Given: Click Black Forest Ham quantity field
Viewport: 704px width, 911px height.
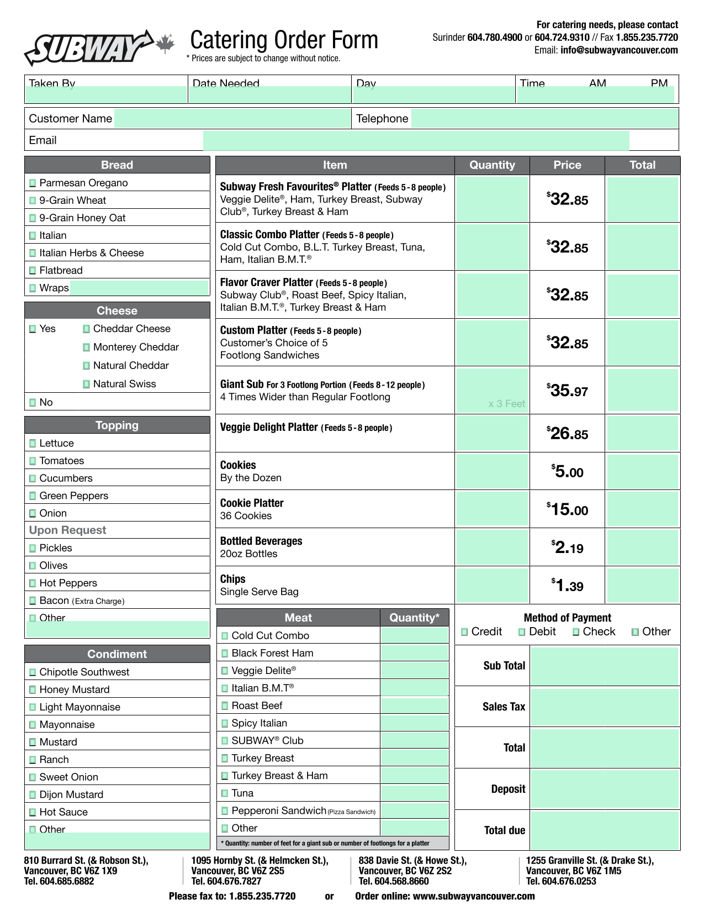Looking at the screenshot, I should click(x=414, y=653).
